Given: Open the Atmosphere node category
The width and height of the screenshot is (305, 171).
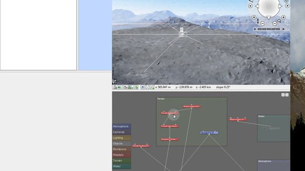Looking at the screenshot, I should click(122, 126).
